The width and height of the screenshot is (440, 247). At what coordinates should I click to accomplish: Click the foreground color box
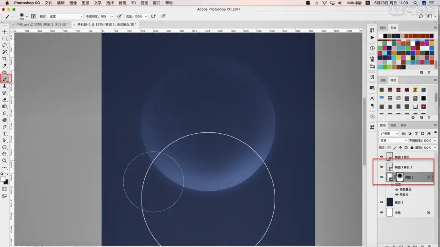[x=3, y=179]
